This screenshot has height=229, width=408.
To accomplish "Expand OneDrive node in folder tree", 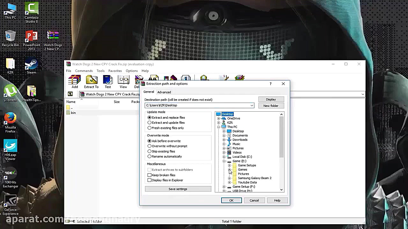I will (x=219, y=118).
